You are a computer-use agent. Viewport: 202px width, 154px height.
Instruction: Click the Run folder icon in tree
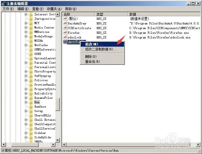[x=31, y=102]
